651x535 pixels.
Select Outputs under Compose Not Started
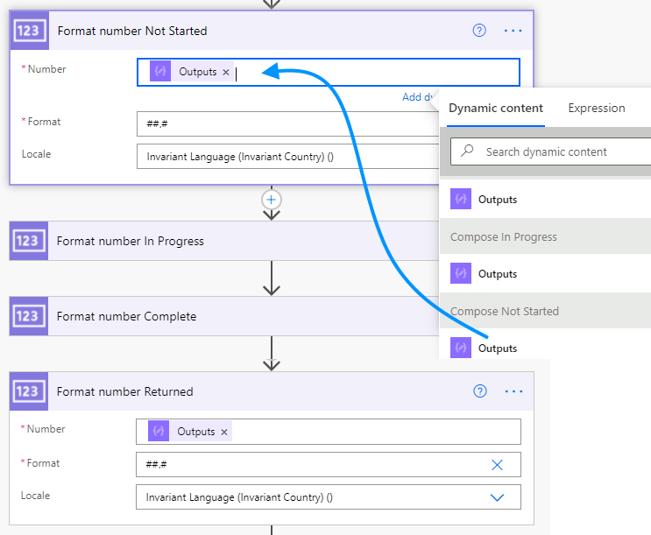coord(497,348)
